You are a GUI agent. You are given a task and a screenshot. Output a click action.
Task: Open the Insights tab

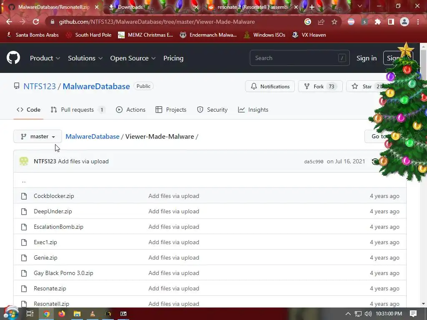253,110
